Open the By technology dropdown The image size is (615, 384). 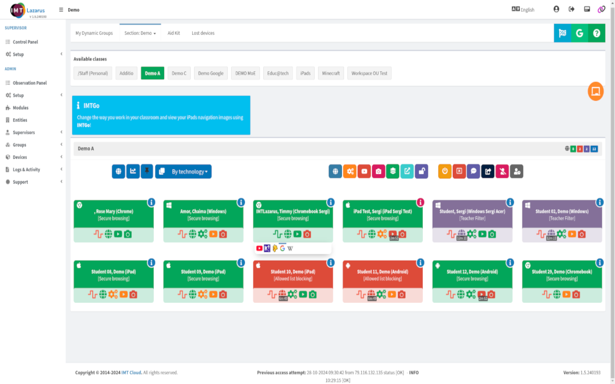183,171
